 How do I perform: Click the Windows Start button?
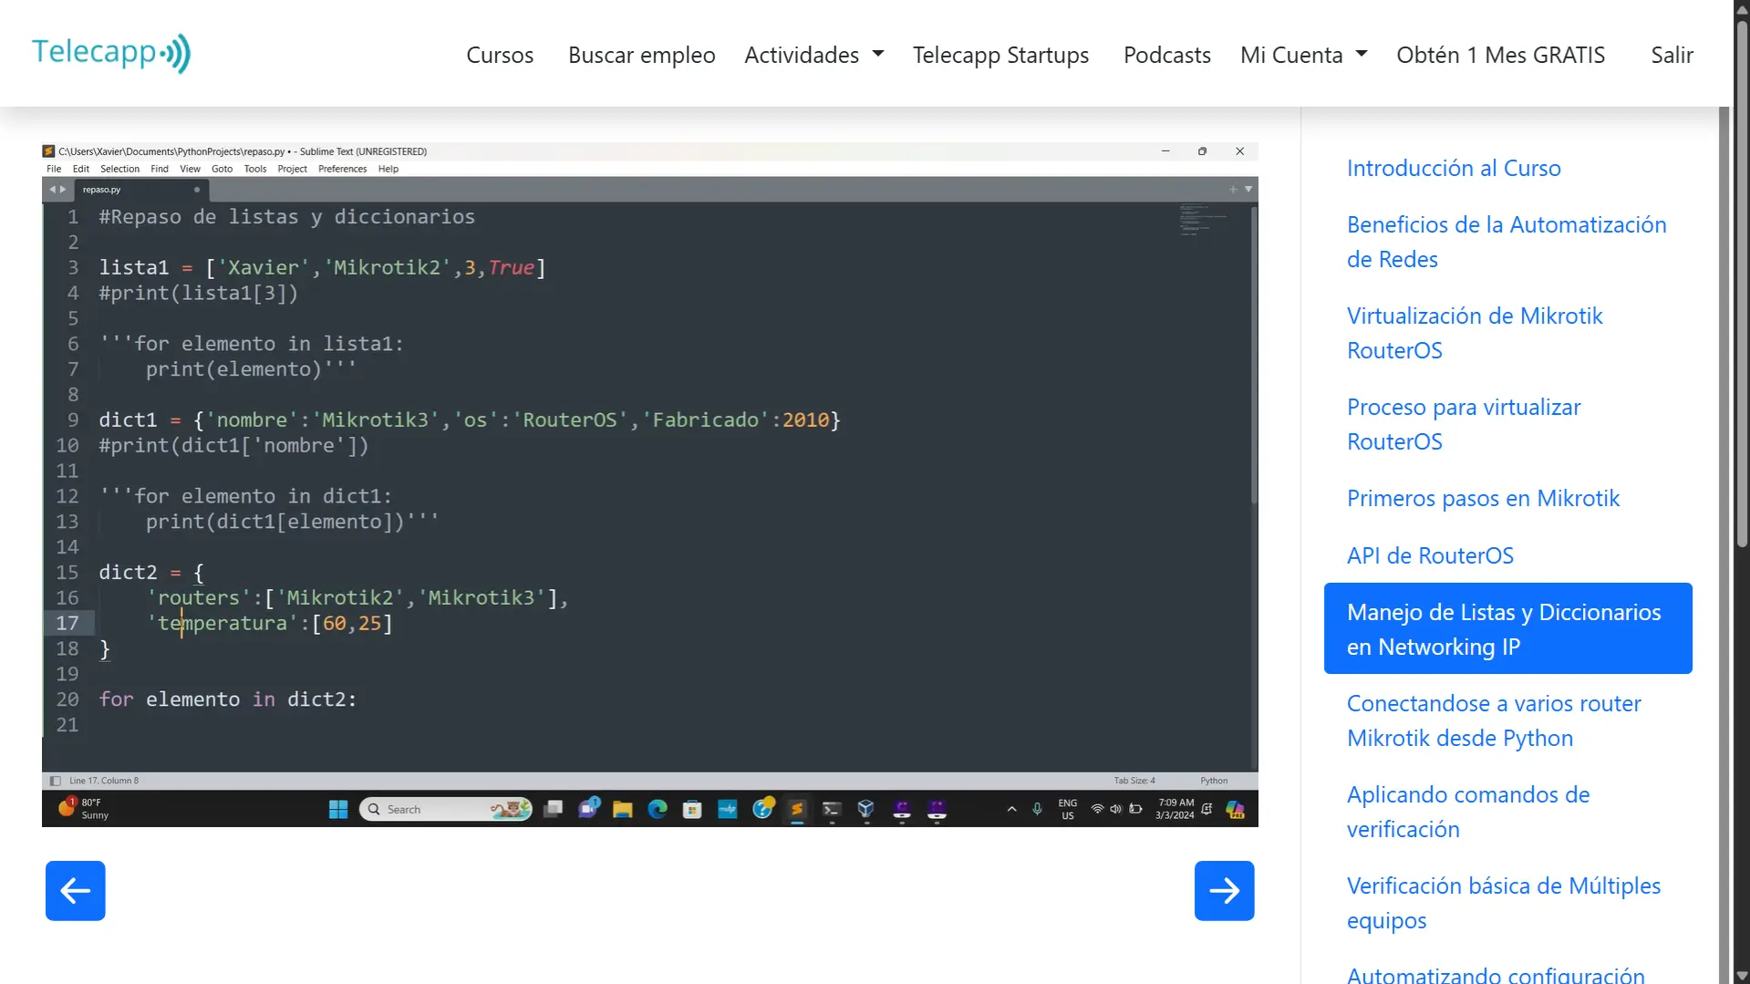[338, 809]
